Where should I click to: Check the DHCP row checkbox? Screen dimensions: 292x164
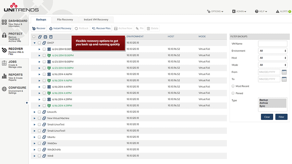[x=39, y=43]
